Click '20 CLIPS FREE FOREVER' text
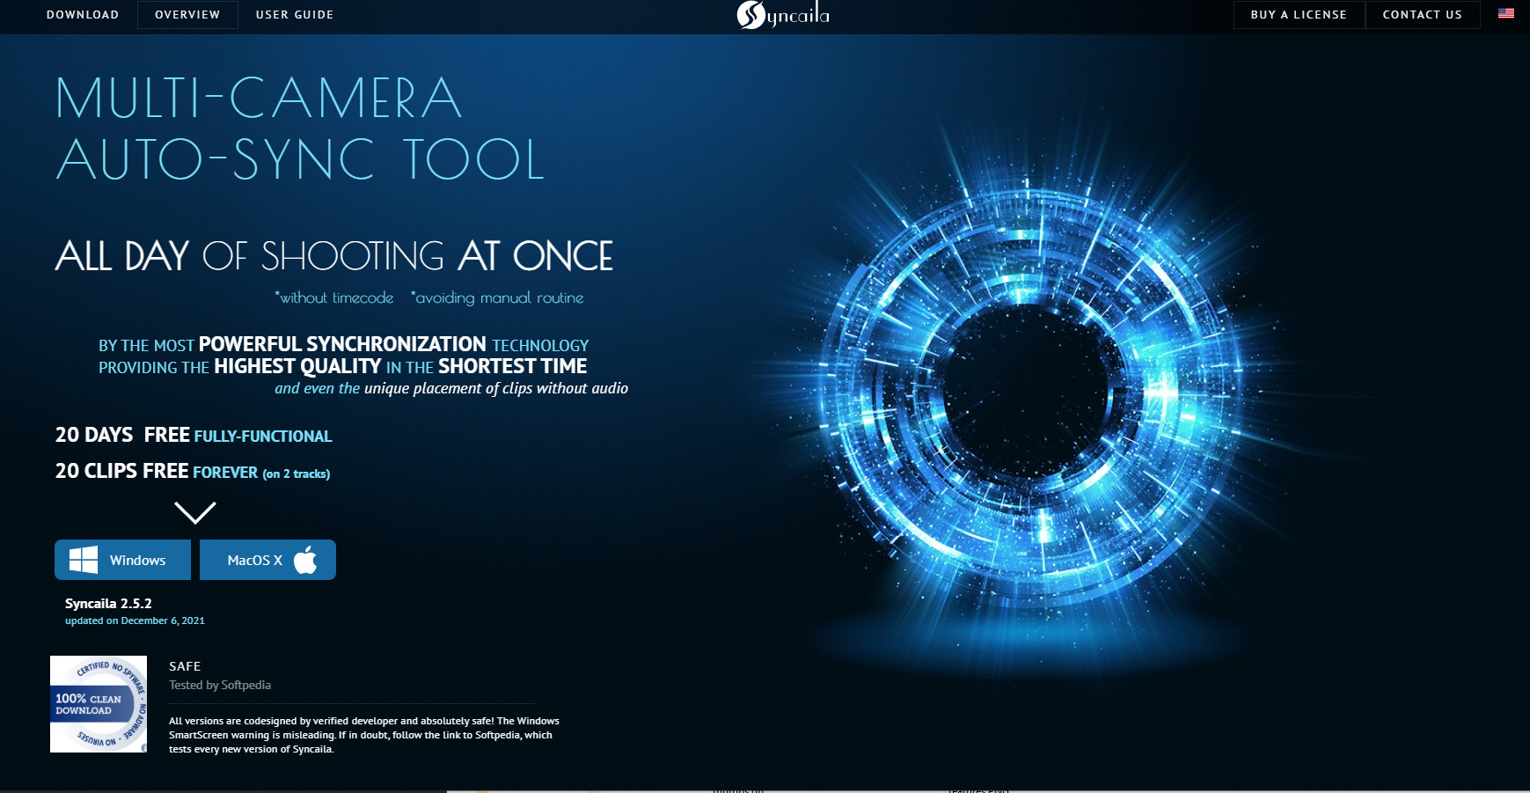Viewport: 1530px width, 793px height. 193,472
